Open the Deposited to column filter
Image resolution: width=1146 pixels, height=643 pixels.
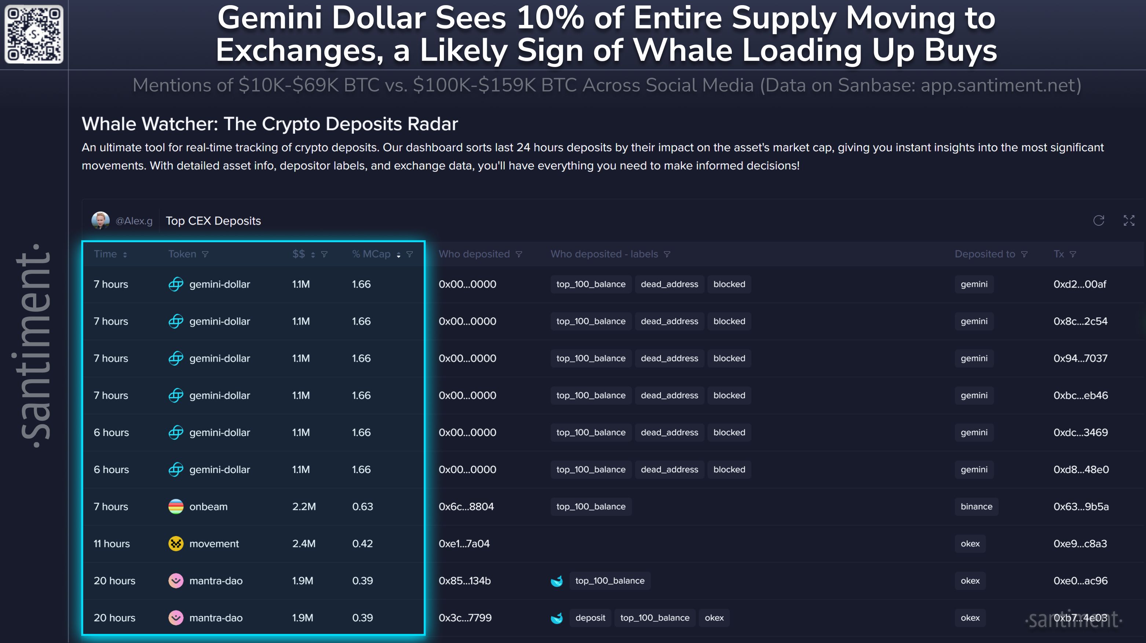coord(1025,254)
